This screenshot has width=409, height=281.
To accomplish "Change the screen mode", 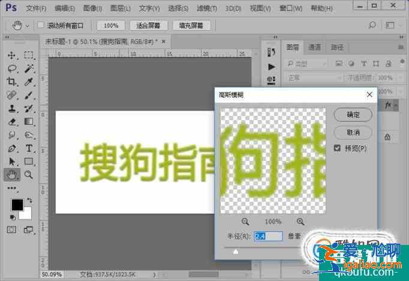I will point(28,229).
